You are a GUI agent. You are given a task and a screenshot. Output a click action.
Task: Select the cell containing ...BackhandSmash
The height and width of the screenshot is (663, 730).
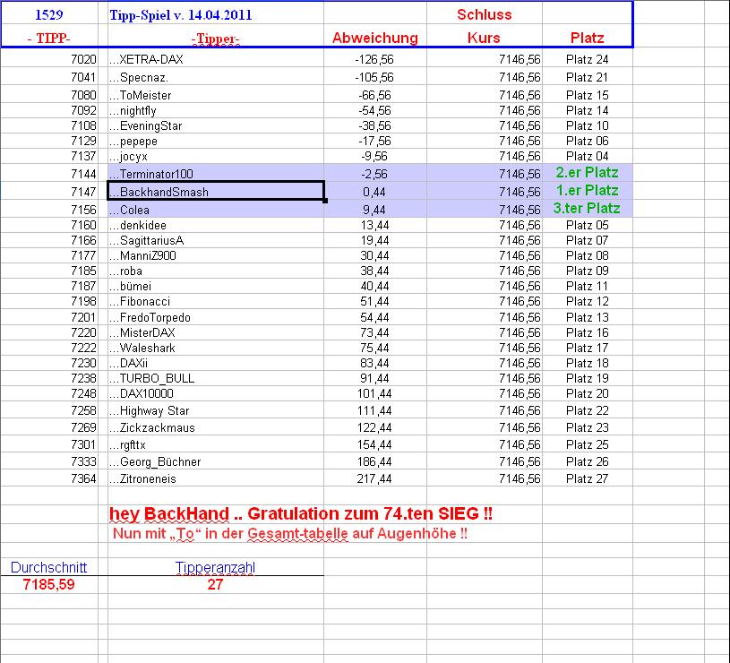coord(216,192)
